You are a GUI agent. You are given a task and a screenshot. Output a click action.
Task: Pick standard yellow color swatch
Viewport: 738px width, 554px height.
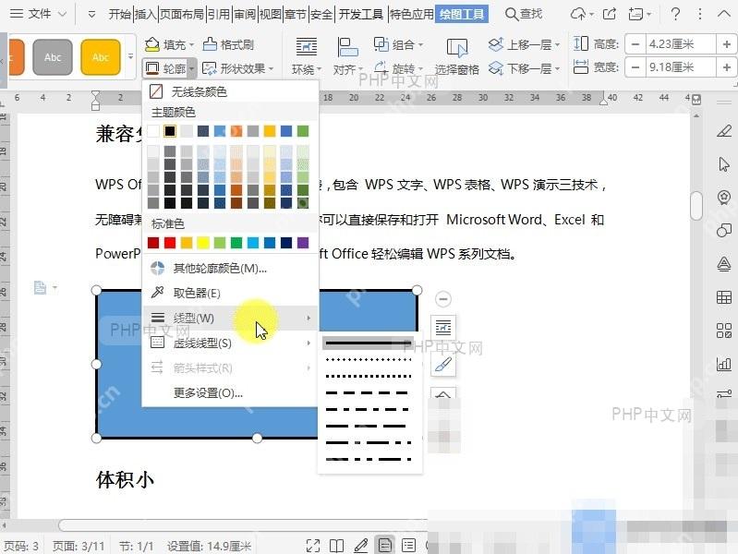[x=203, y=243]
